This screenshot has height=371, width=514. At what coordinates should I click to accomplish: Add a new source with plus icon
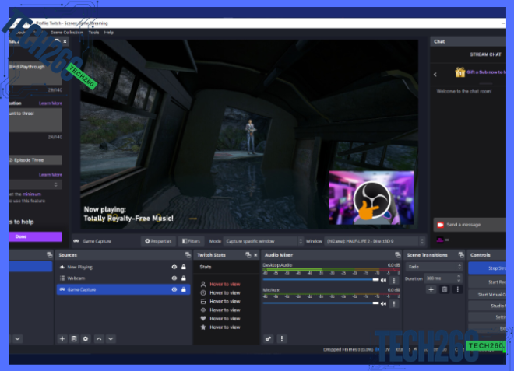coord(62,339)
